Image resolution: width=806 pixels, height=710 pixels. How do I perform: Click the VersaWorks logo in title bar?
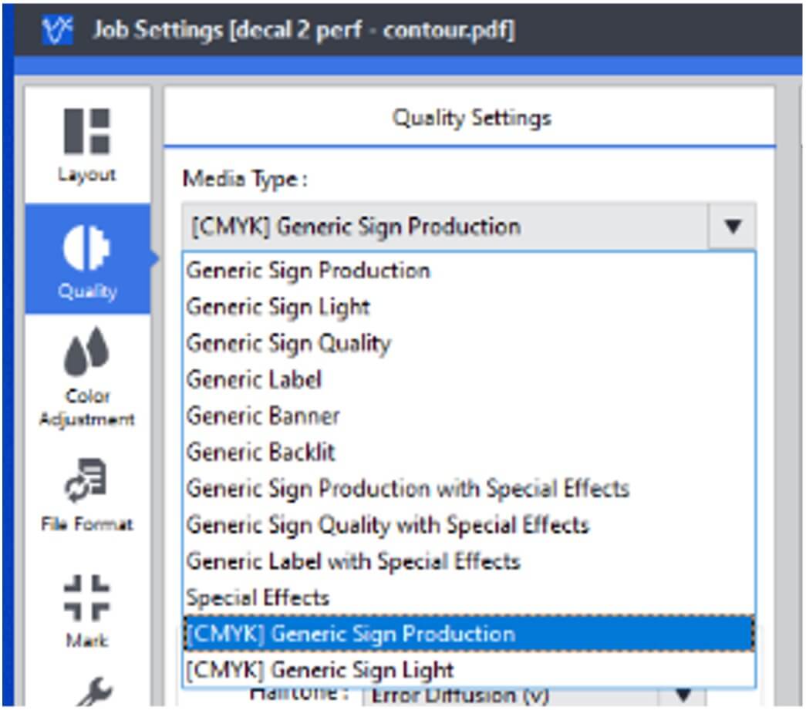(58, 30)
